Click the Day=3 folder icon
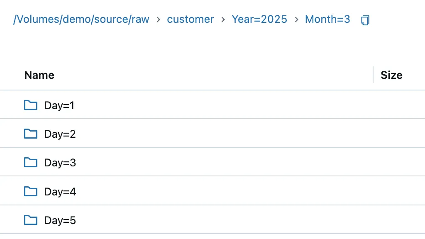Screen dimensions: 425x239 click(31, 162)
